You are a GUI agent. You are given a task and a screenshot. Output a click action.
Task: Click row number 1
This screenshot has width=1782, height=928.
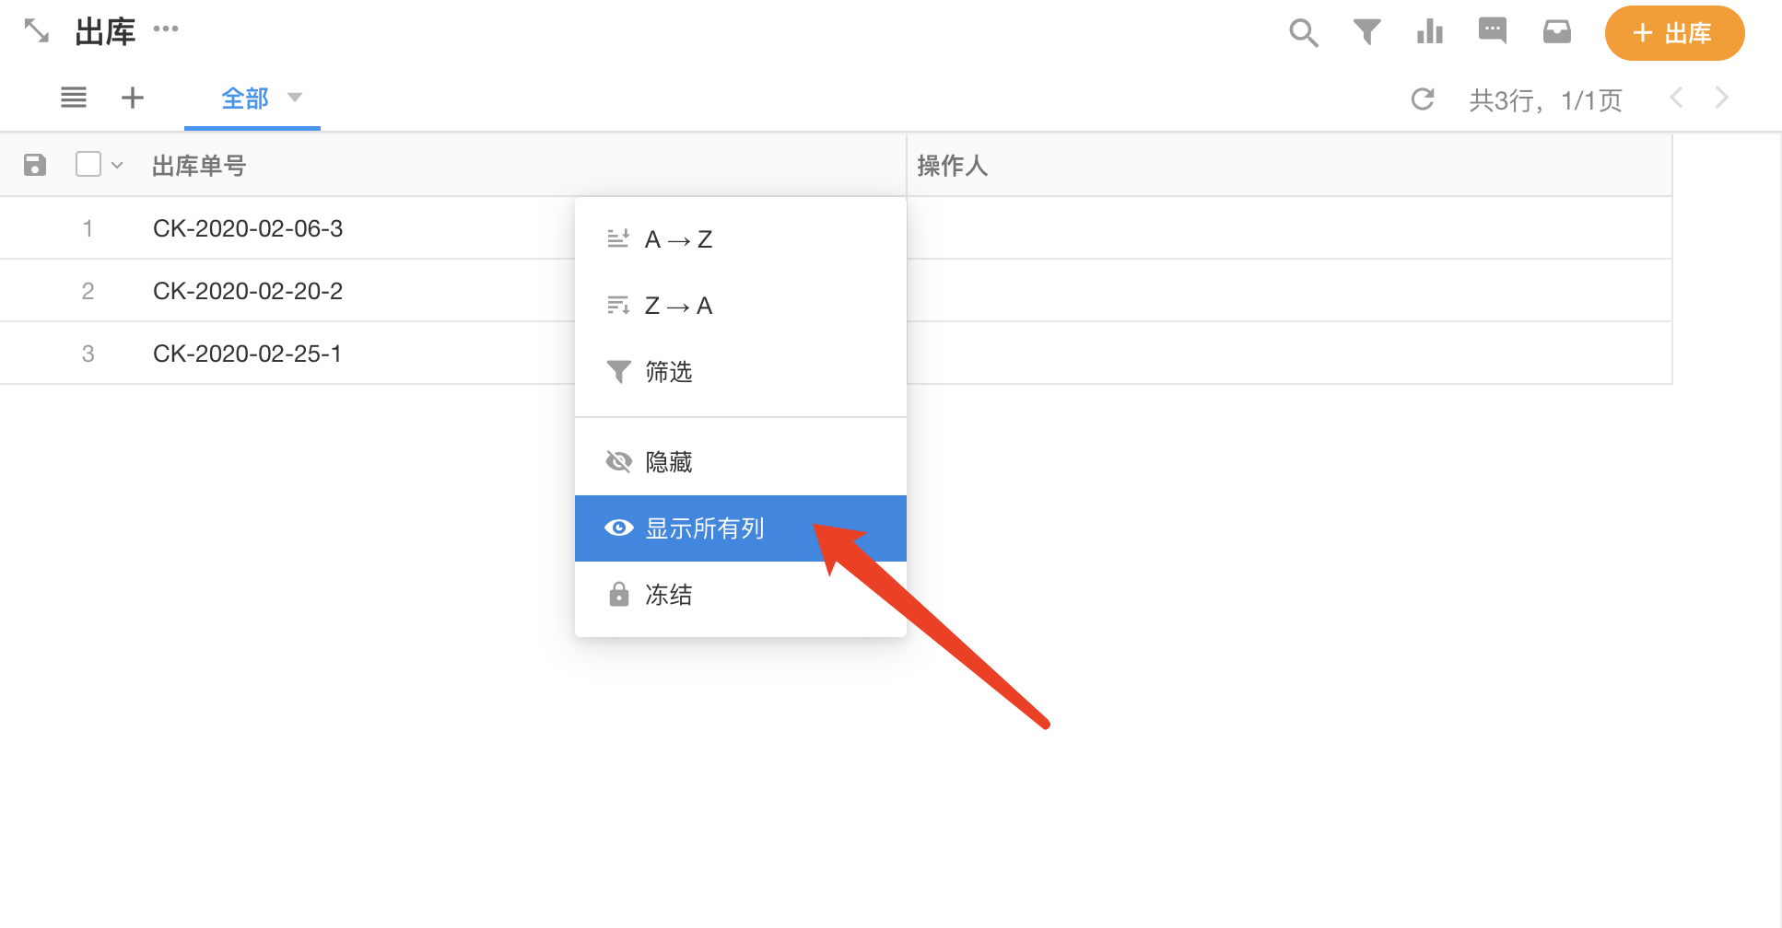[x=88, y=228]
